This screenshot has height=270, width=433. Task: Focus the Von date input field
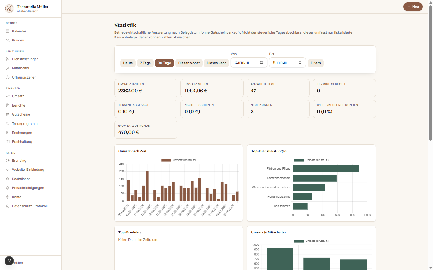[x=249, y=62]
